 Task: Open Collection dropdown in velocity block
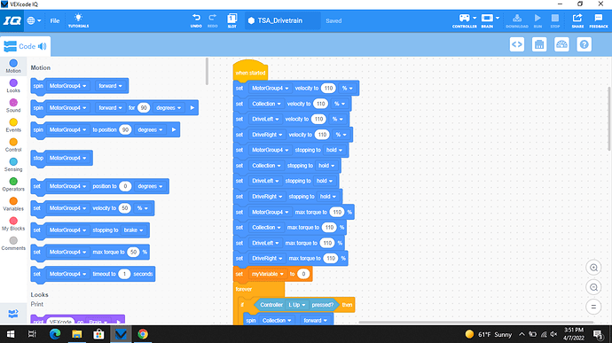pos(266,104)
